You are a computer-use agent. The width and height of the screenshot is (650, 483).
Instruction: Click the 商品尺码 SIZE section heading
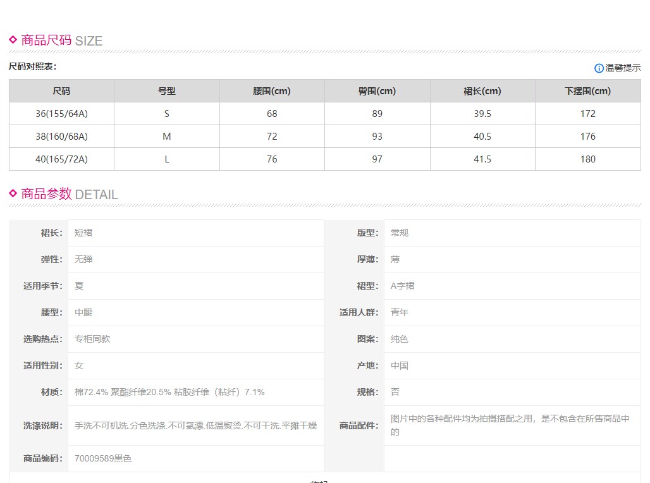pos(61,40)
